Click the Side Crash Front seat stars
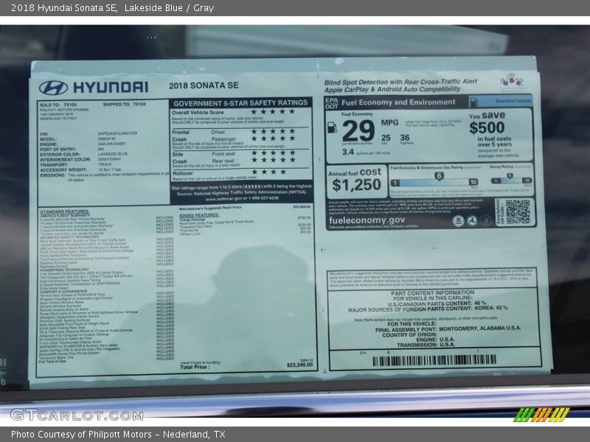Screen dimensions: 590x442 click(273, 153)
